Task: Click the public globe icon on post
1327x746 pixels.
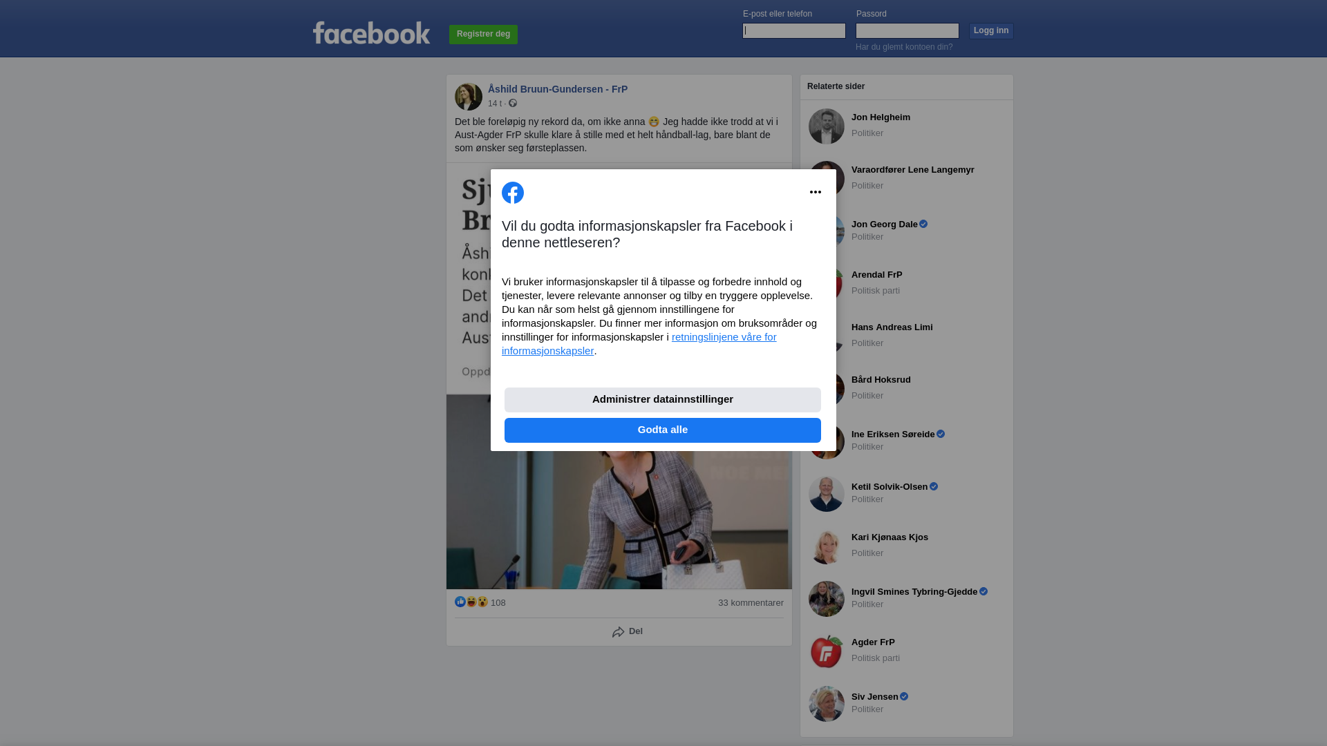Action: pos(513,103)
